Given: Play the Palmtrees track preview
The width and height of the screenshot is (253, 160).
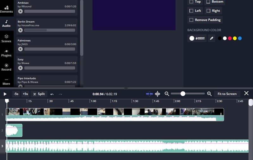Looking at the screenshot, I should 21,49.
